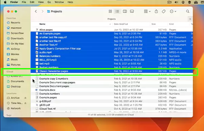Select the Another Test.rtf file

112,45
